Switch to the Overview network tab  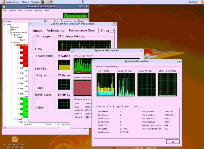(x=101, y=107)
